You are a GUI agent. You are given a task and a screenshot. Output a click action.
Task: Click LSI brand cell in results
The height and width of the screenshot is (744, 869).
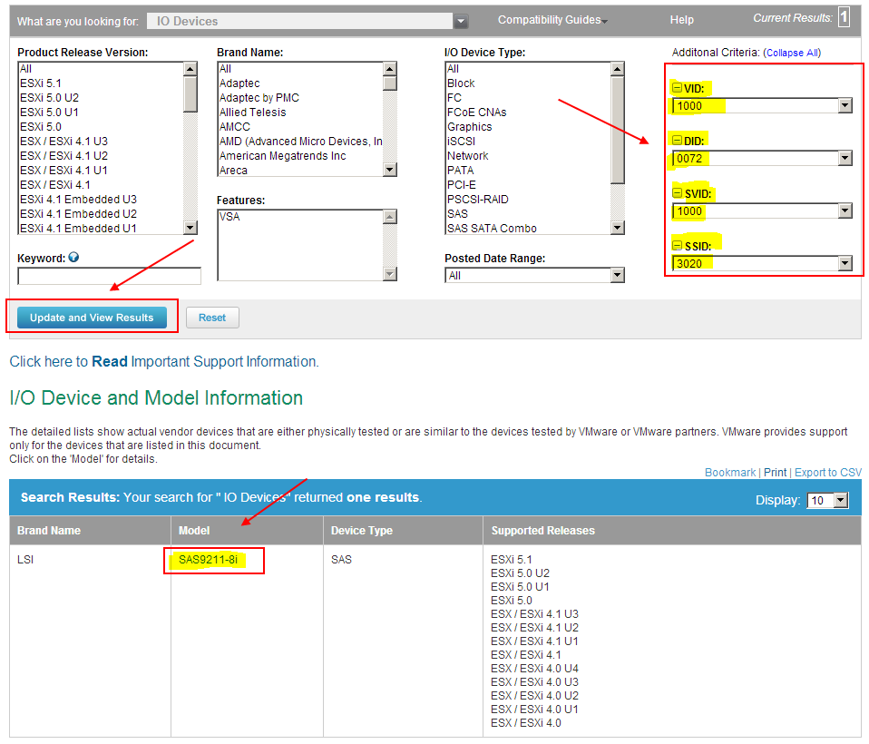(x=24, y=560)
